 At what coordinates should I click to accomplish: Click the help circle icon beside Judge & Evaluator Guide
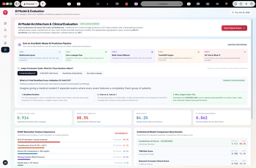[19, 68]
